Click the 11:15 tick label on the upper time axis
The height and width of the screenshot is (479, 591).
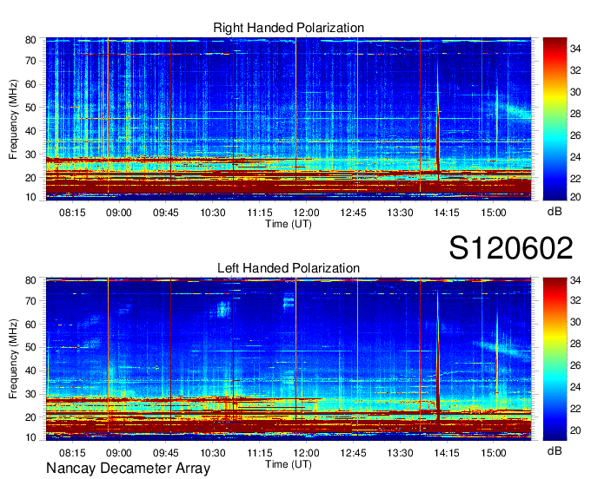click(x=260, y=213)
